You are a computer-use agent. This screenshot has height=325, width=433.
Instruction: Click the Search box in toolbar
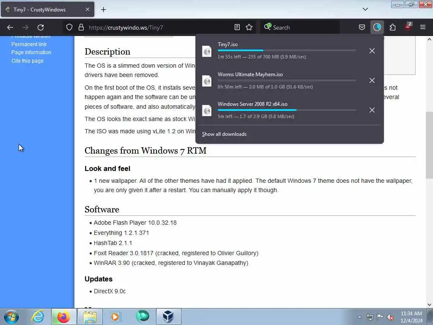300,28
